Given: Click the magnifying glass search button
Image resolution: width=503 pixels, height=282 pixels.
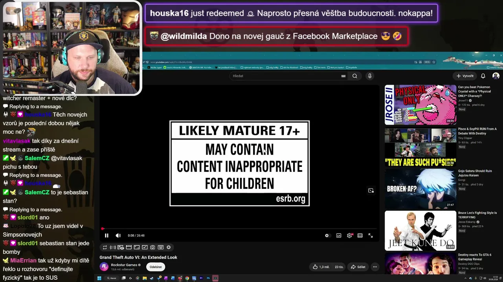Looking at the screenshot, I should [x=355, y=76].
